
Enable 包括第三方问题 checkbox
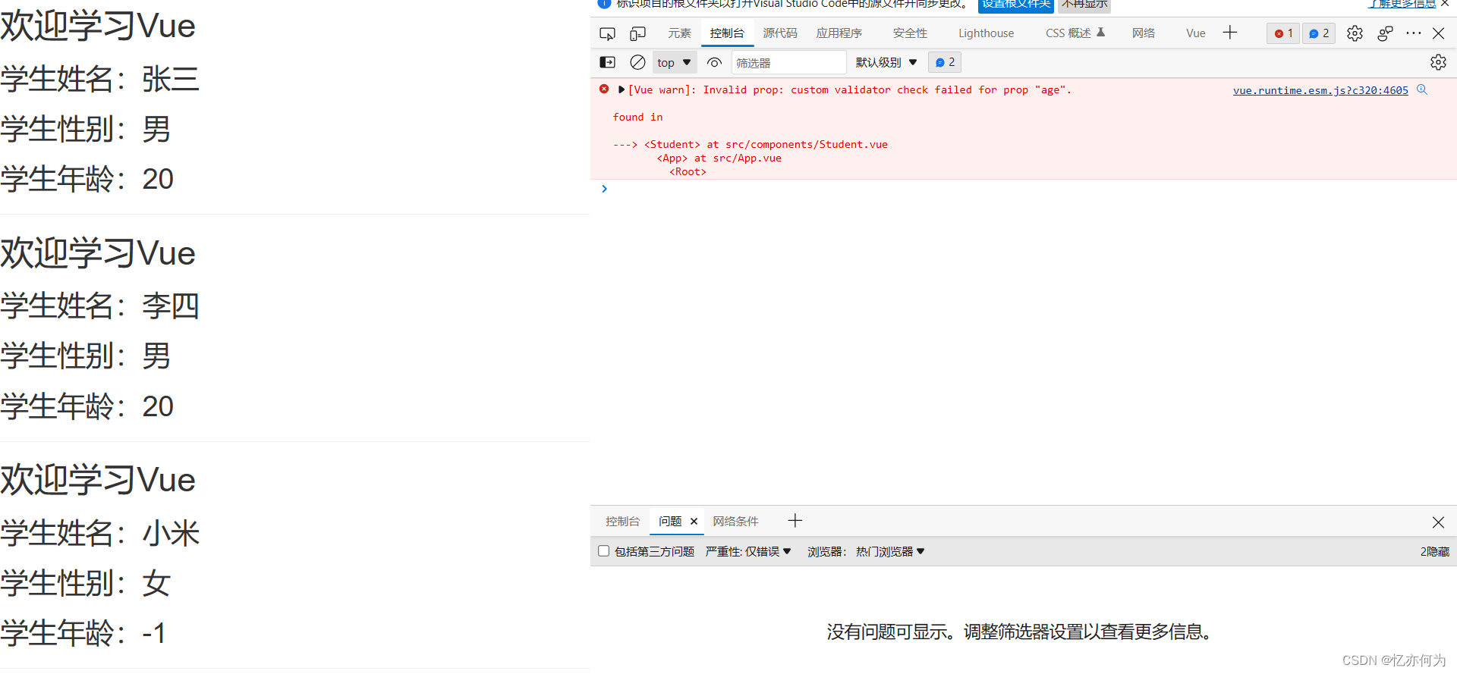604,551
